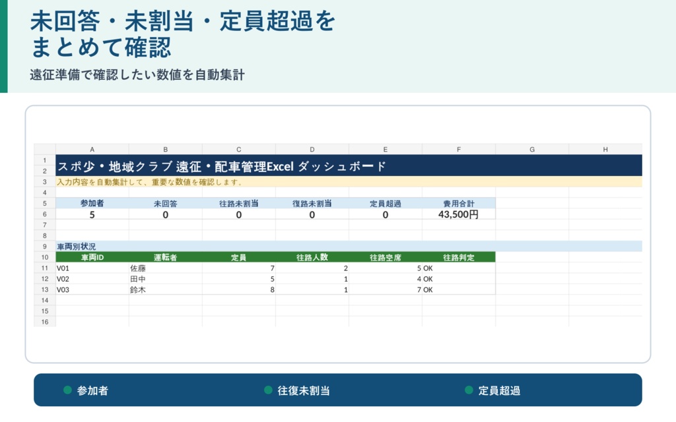Click the green dot beside 往復未割当
Viewport: 676px width, 422px height.
(x=268, y=390)
